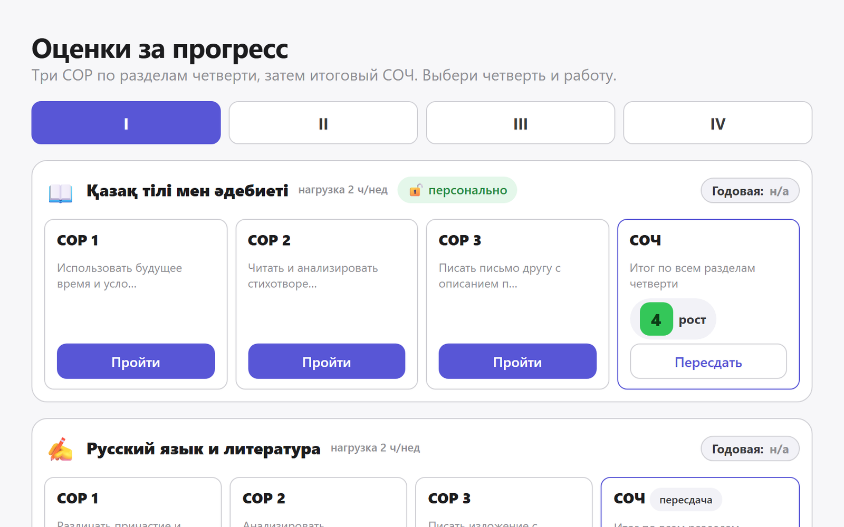Click СОР 2 title in Русский язык
This screenshot has width=844, height=527.
click(264, 499)
